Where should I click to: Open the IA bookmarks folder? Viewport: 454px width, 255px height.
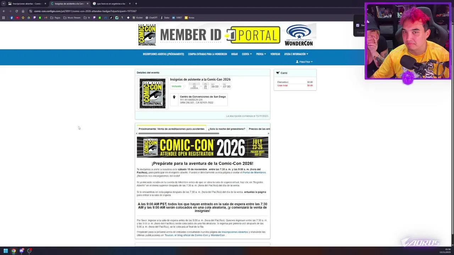click(x=87, y=18)
